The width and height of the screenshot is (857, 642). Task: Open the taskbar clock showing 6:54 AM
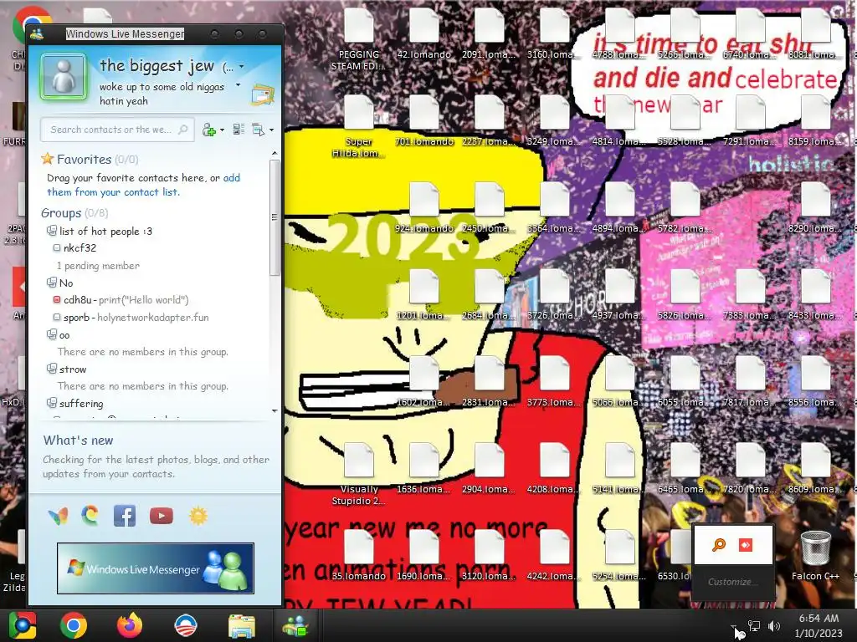click(x=819, y=625)
